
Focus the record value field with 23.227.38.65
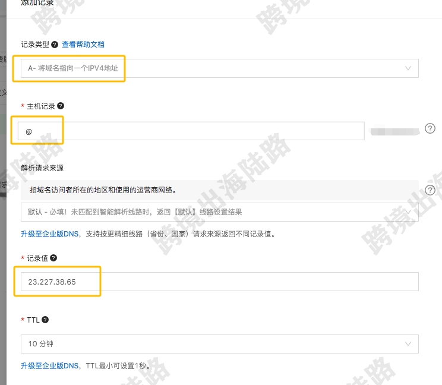[x=220, y=282]
